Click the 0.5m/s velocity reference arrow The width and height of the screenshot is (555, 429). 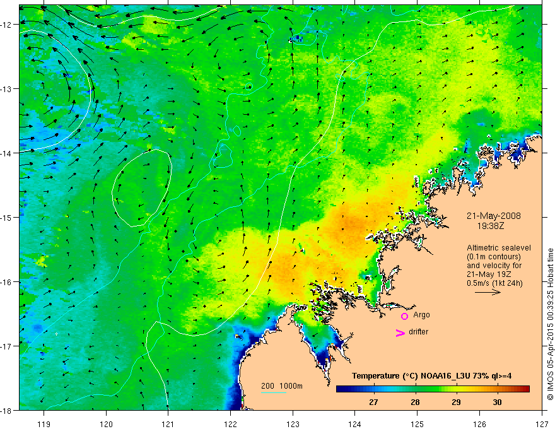point(488,292)
